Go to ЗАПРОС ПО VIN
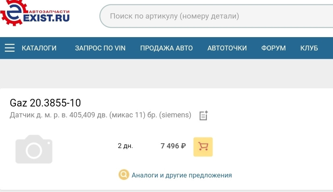The height and width of the screenshot is (192, 333). (100, 48)
